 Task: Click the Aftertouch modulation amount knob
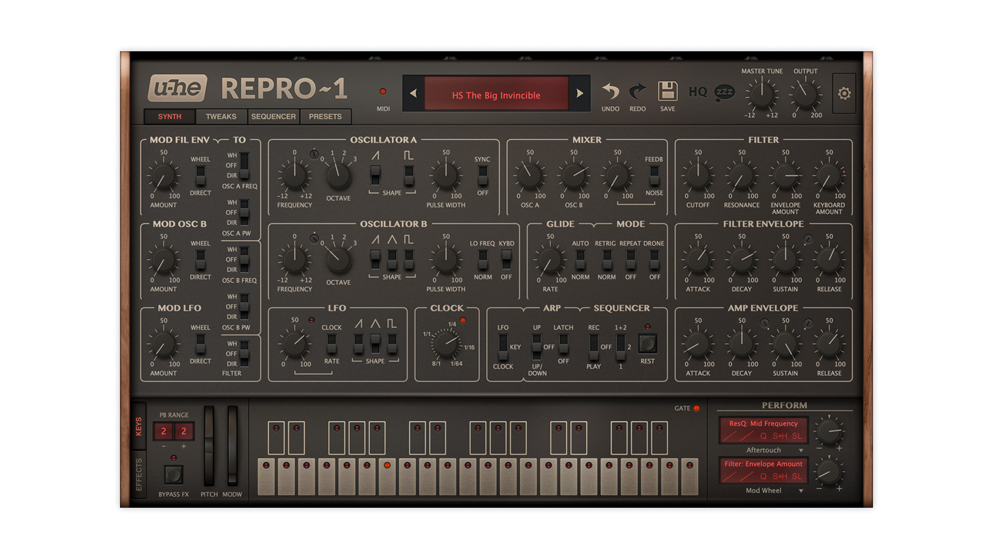click(829, 431)
